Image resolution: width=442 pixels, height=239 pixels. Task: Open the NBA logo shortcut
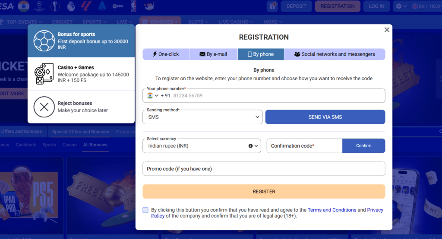(134, 6)
